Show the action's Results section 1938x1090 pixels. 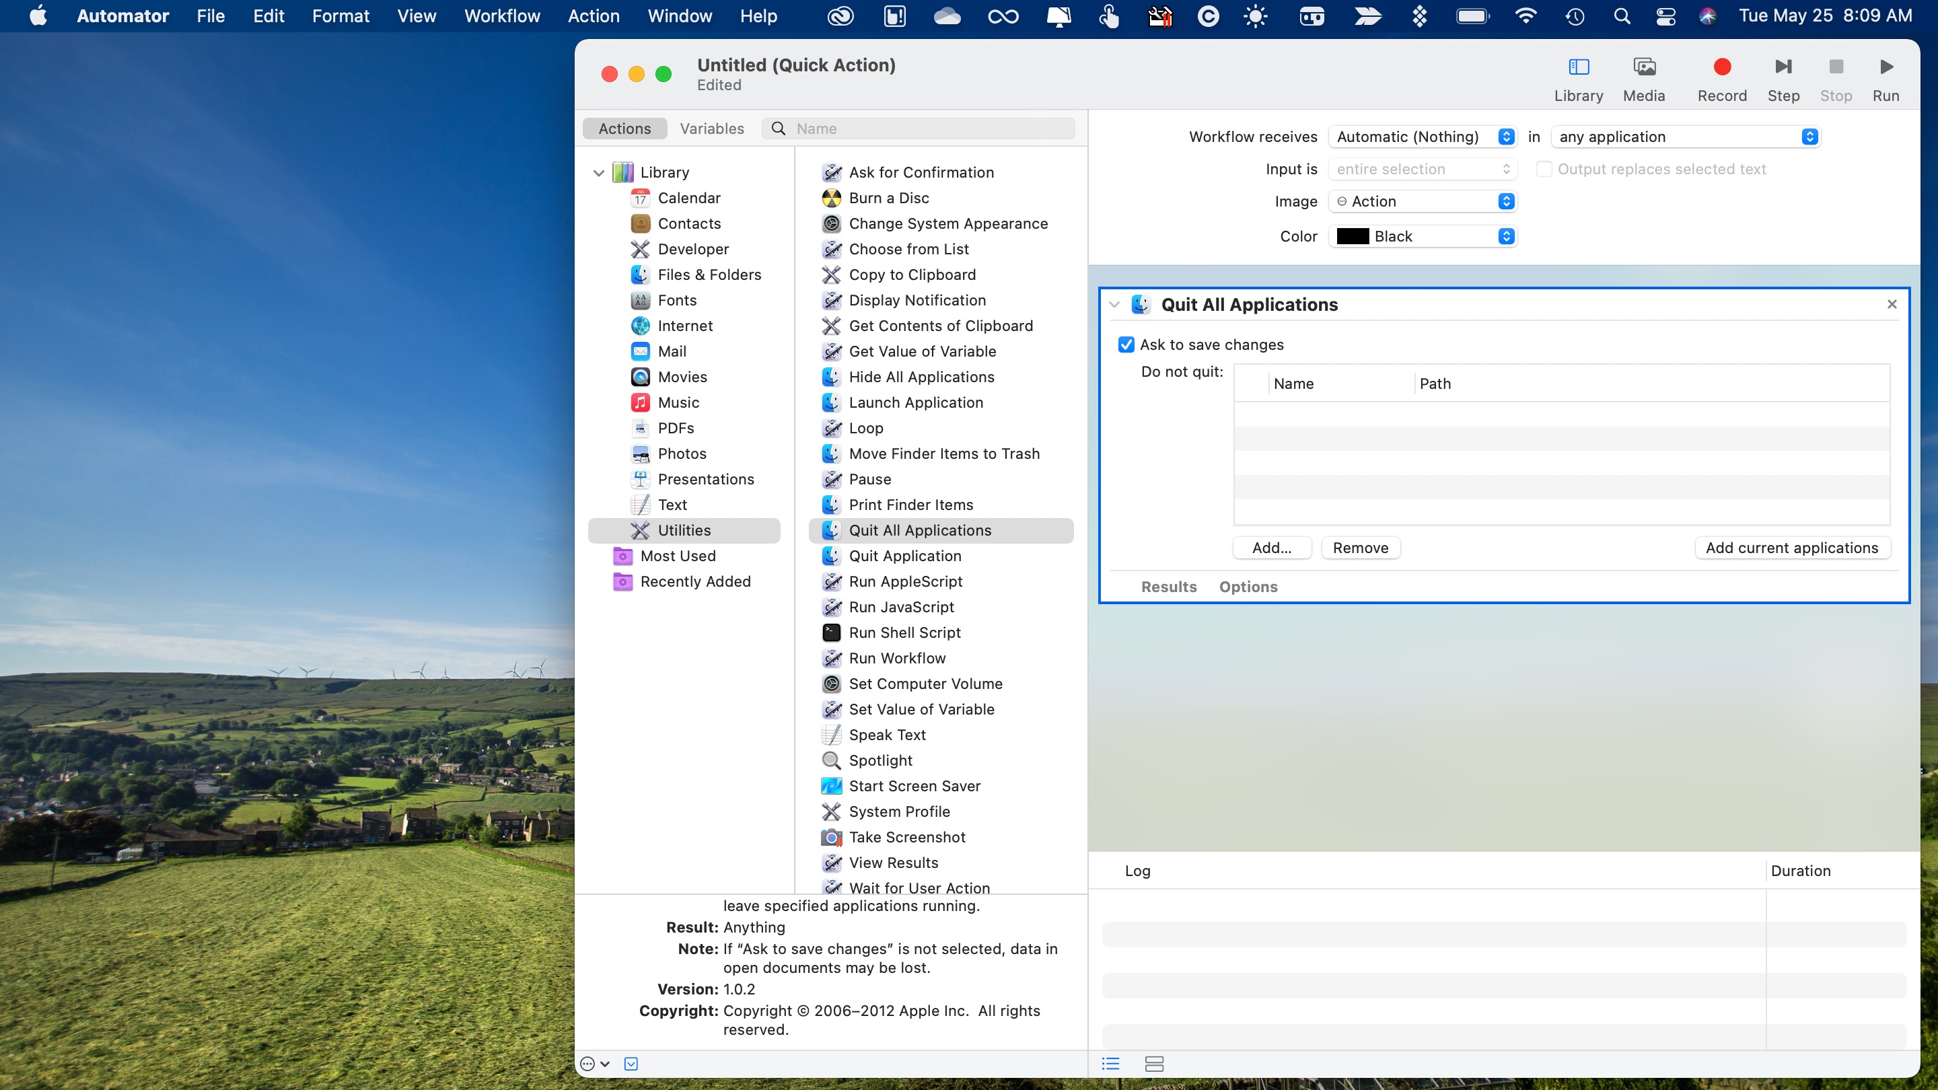[x=1168, y=587]
